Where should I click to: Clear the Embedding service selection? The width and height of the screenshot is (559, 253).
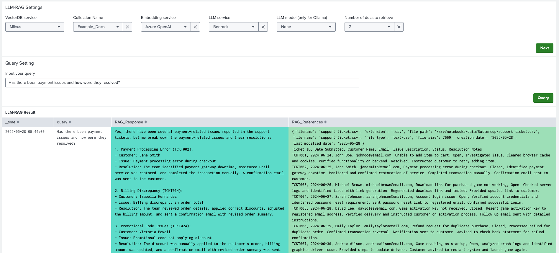[195, 27]
